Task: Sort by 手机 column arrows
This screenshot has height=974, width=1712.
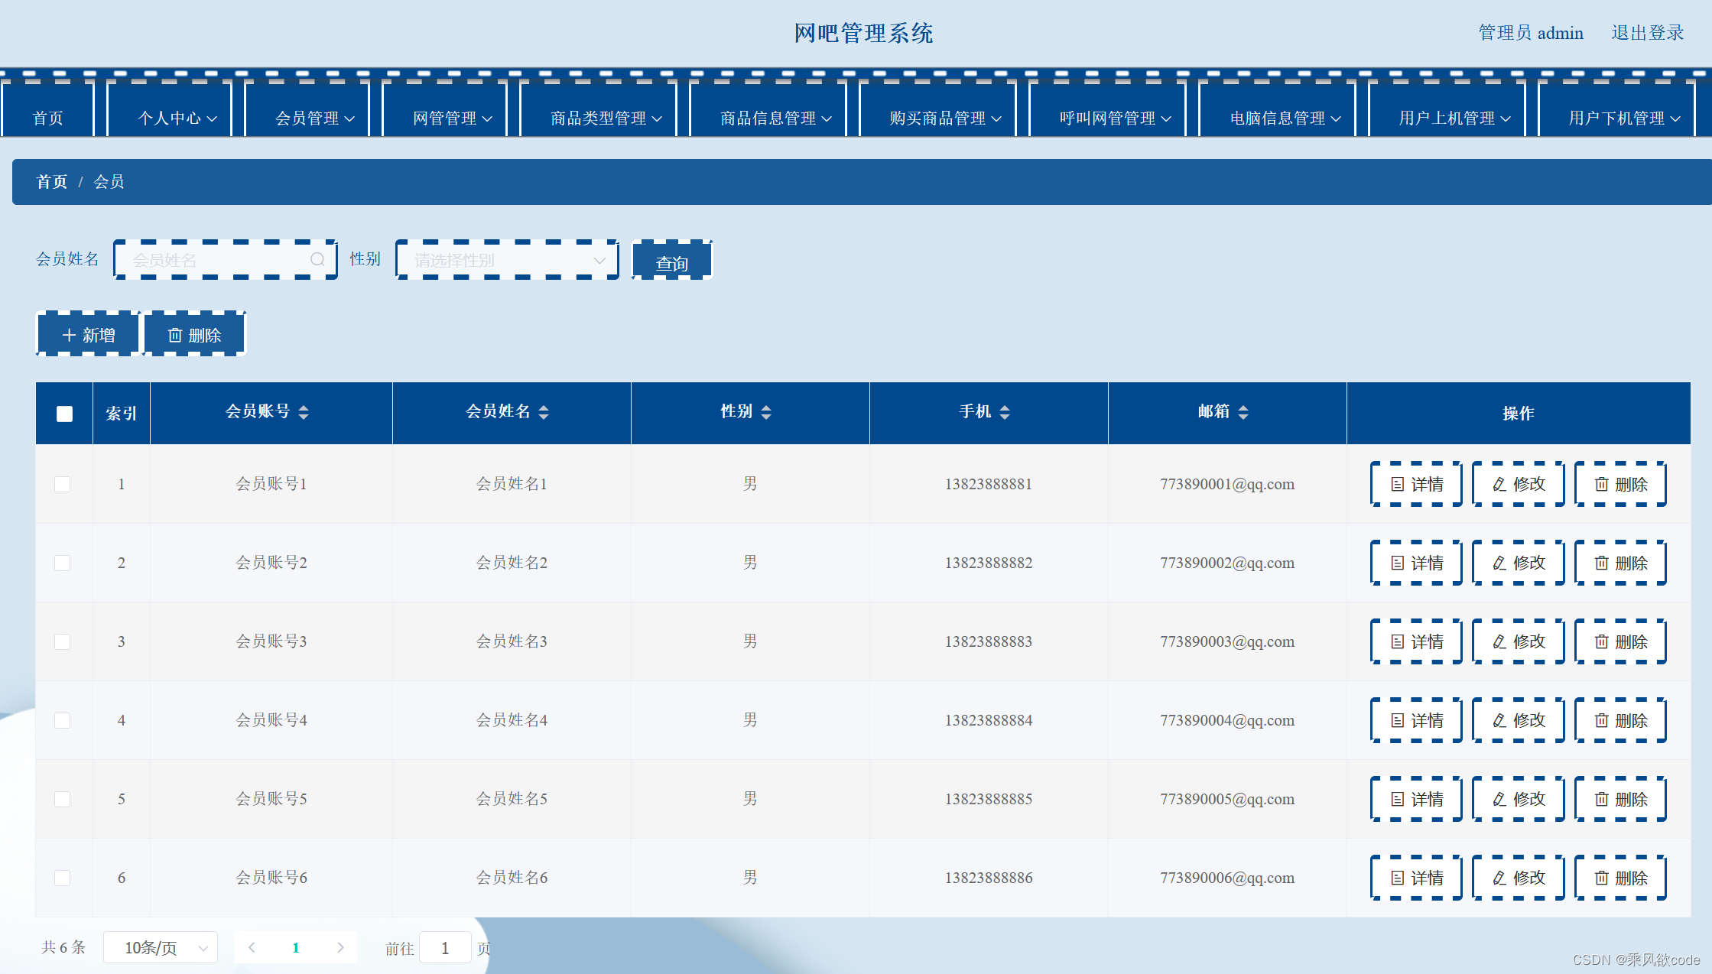Action: pyautogui.click(x=1005, y=413)
